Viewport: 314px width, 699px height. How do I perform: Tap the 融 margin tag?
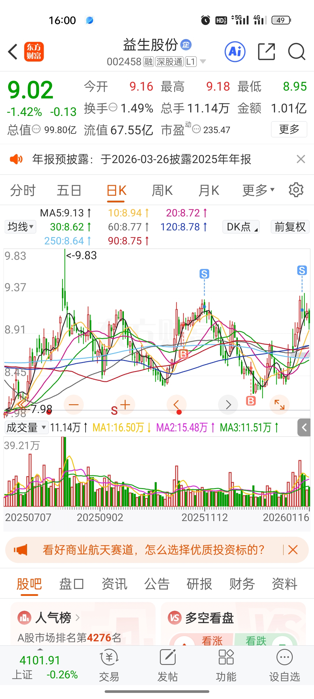[148, 62]
